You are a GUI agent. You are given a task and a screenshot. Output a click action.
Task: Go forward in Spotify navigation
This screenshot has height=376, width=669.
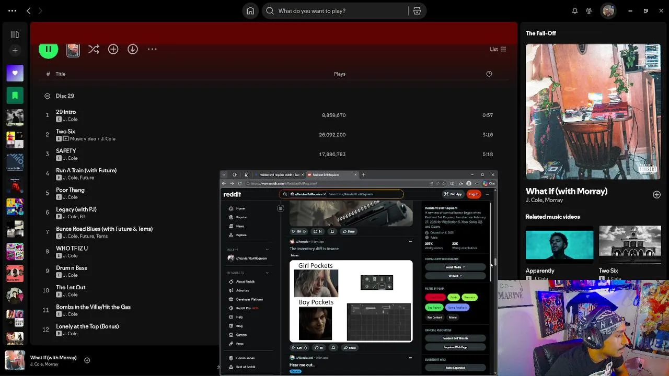[40, 11]
